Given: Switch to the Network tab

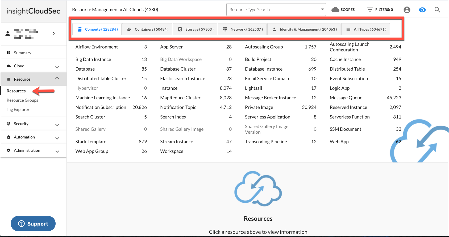Looking at the screenshot, I should coord(242,29).
